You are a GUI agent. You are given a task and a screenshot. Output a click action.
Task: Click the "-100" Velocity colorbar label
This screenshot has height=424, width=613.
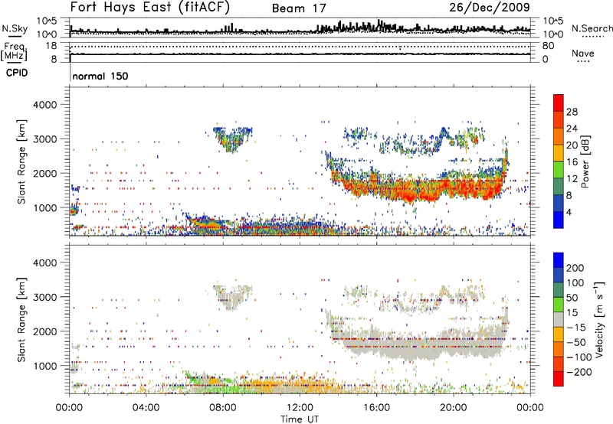pyautogui.click(x=579, y=357)
